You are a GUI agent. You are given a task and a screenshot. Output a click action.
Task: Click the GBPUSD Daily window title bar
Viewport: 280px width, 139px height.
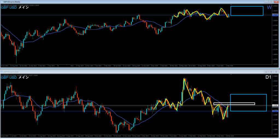[x=109, y=71]
